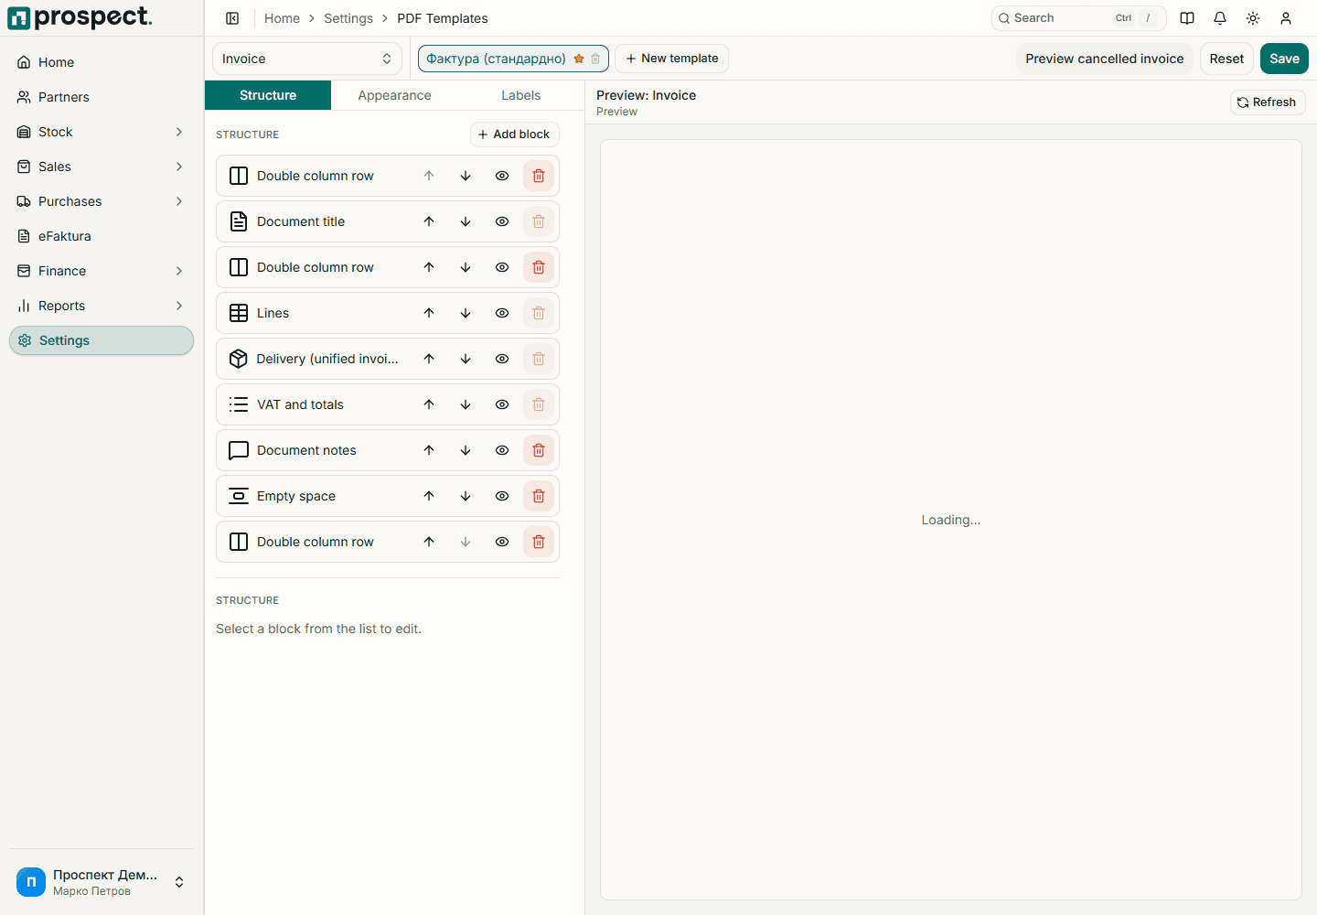Open the user profile icon

[x=1286, y=18]
